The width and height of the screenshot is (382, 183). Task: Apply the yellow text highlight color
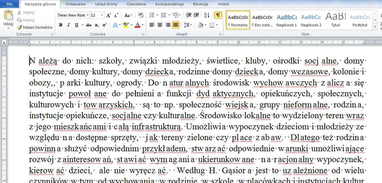click(126, 25)
